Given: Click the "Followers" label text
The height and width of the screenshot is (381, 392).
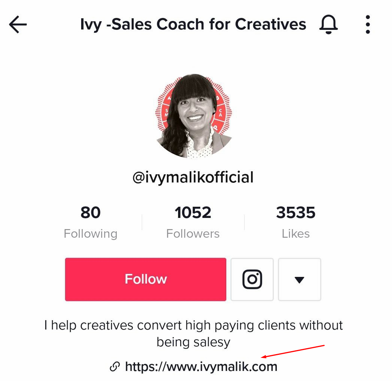Looking at the screenshot, I should (x=193, y=234).
